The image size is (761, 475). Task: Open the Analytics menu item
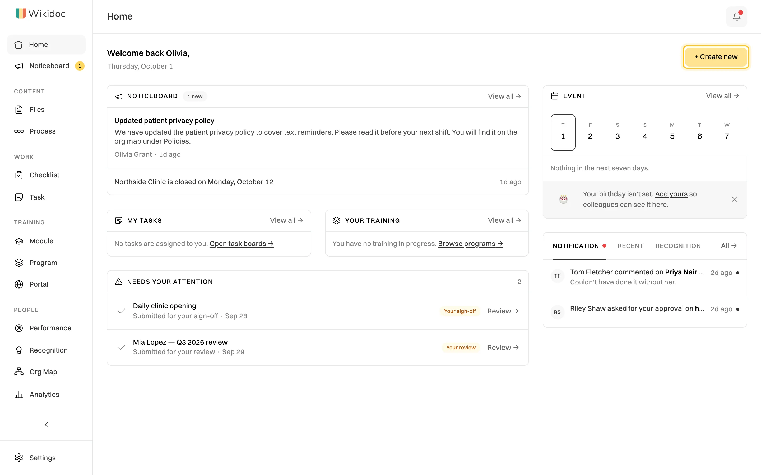pos(46,395)
